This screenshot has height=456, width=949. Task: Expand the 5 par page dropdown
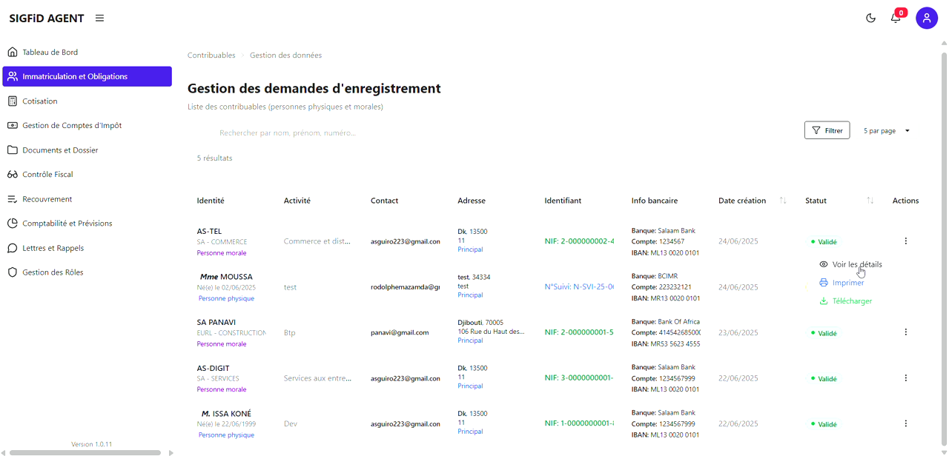[x=887, y=131]
